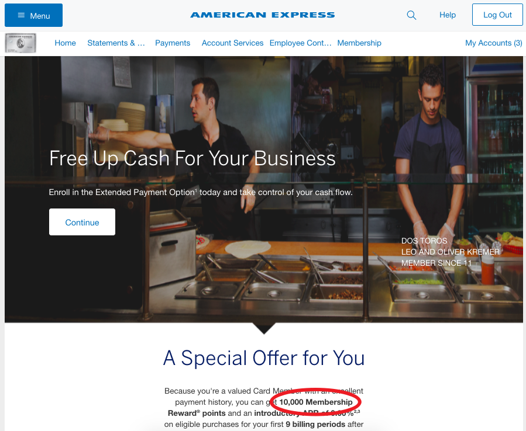
Task: Expand My Accounts (3) switcher
Action: [x=493, y=43]
